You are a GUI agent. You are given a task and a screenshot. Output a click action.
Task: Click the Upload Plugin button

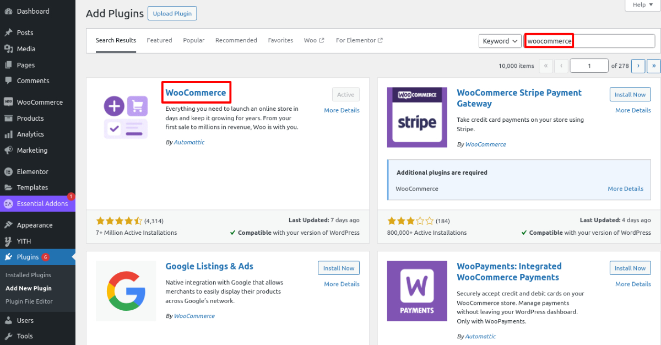(172, 13)
